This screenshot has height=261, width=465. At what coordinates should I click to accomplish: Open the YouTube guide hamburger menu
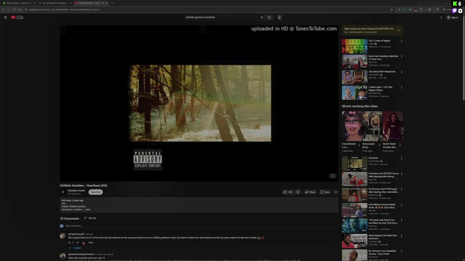(x=5, y=17)
